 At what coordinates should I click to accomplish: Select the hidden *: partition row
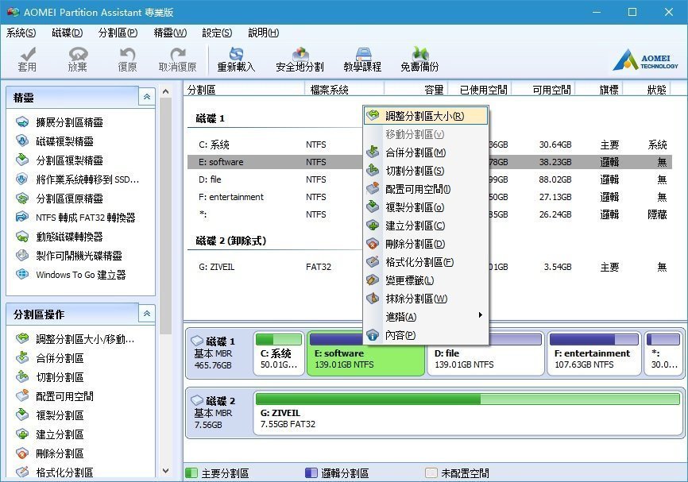click(x=430, y=215)
